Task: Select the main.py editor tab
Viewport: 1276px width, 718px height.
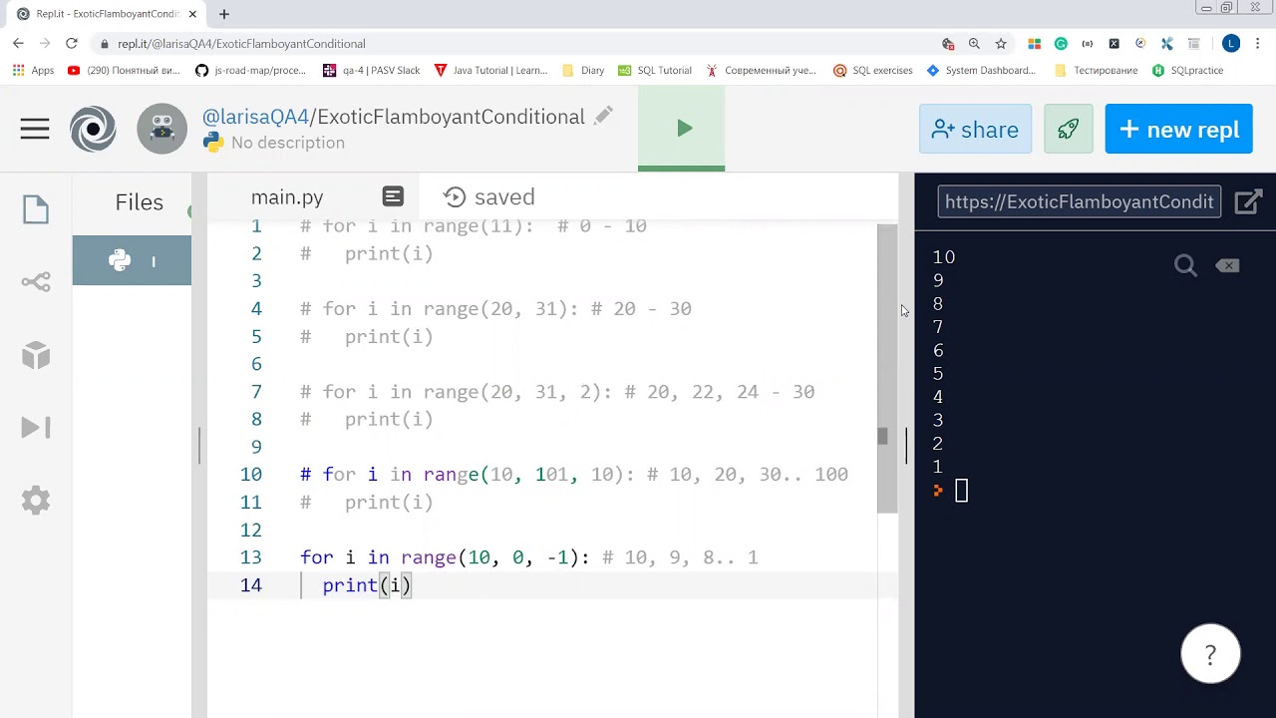Action: [287, 197]
